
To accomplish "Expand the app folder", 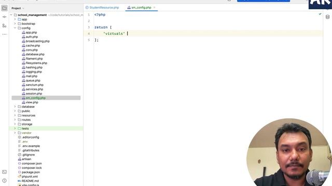I will coord(15,19).
